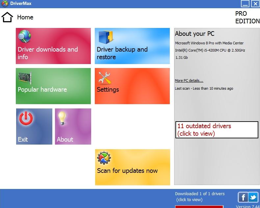260x208 pixels.
Task: Click the Home label
Action: pyautogui.click(x=25, y=17)
